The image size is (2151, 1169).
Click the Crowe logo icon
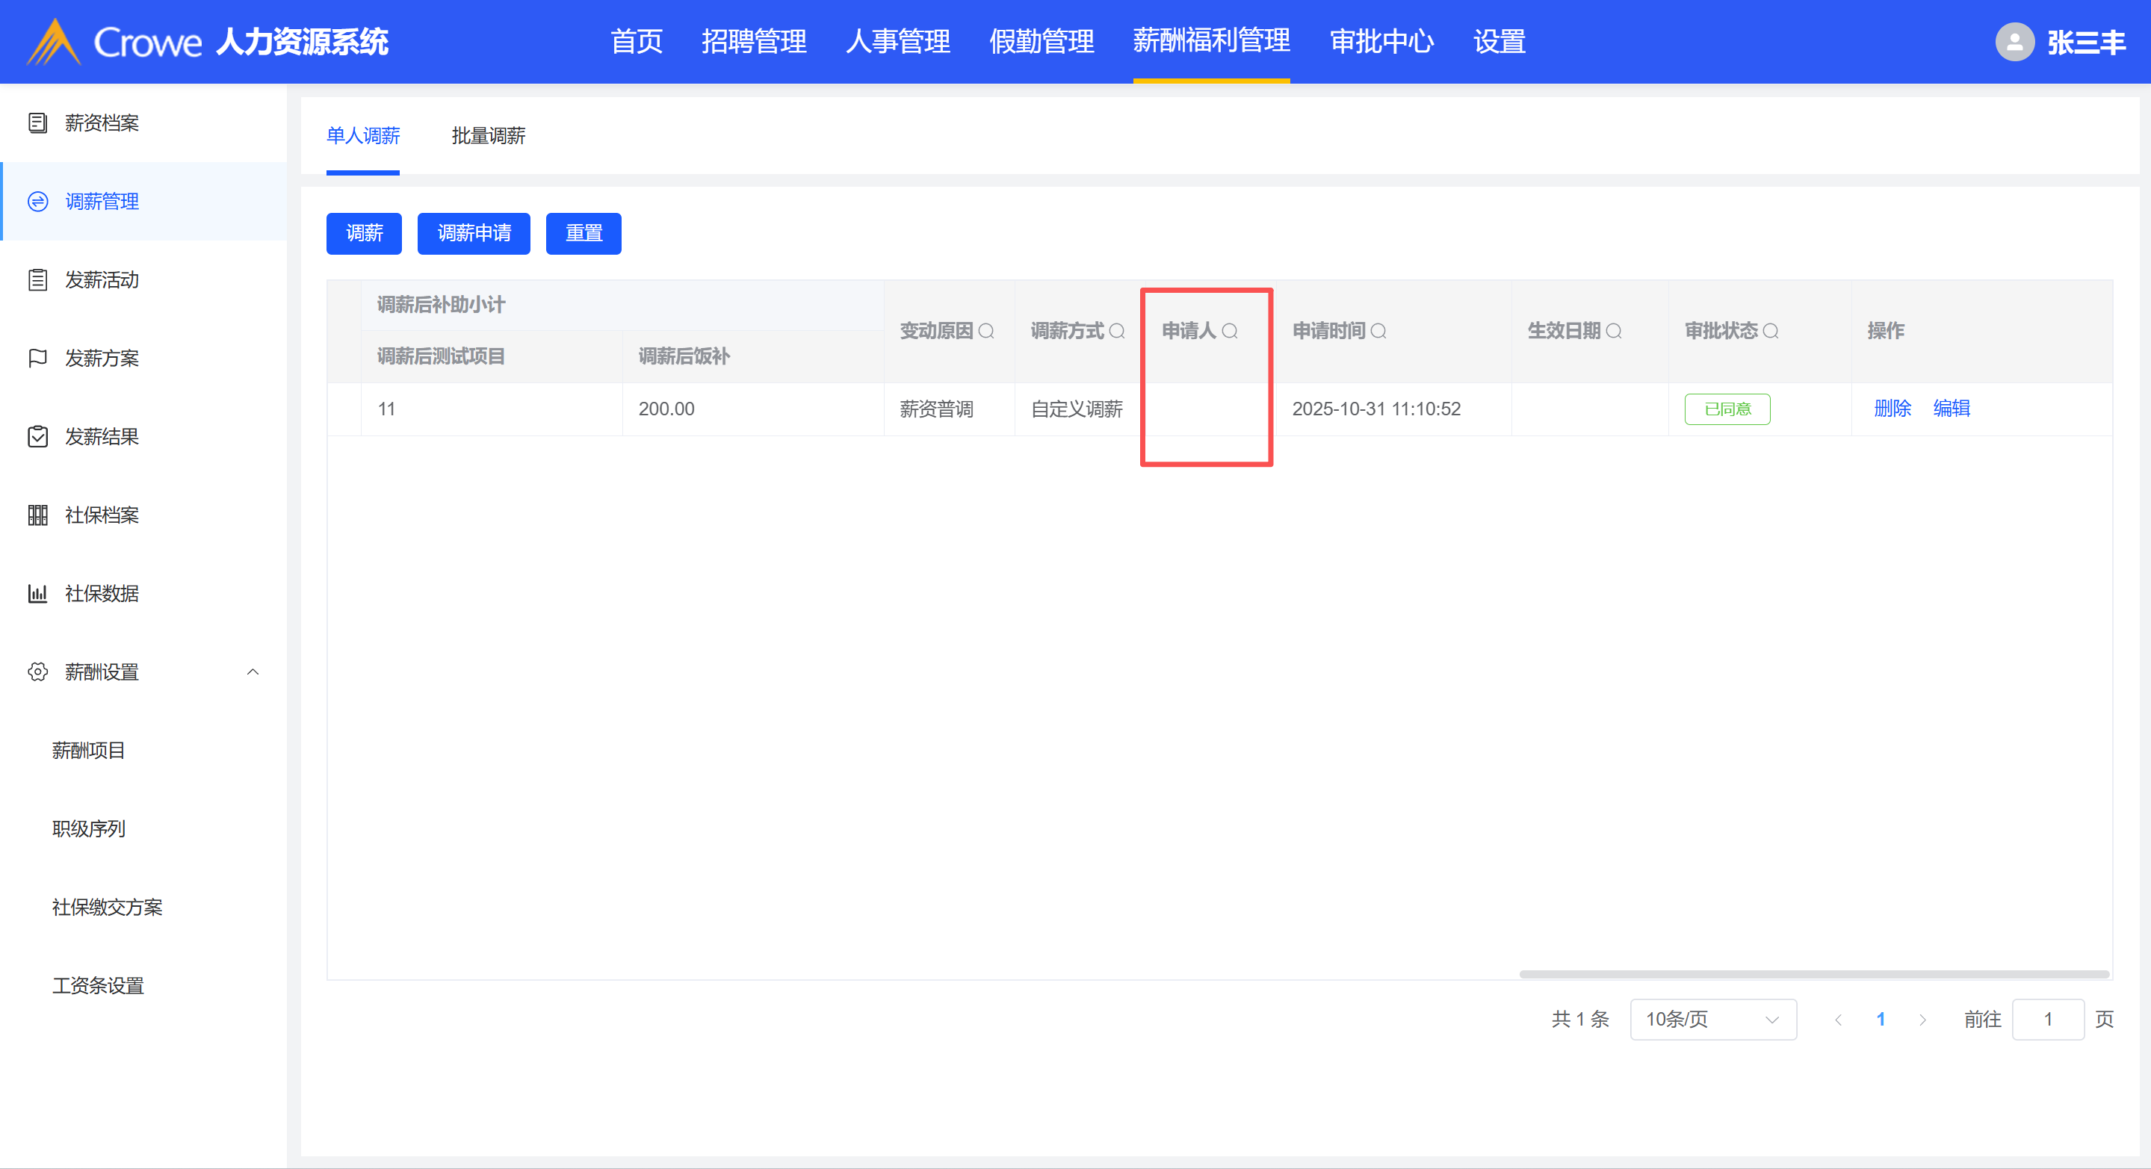(x=54, y=42)
